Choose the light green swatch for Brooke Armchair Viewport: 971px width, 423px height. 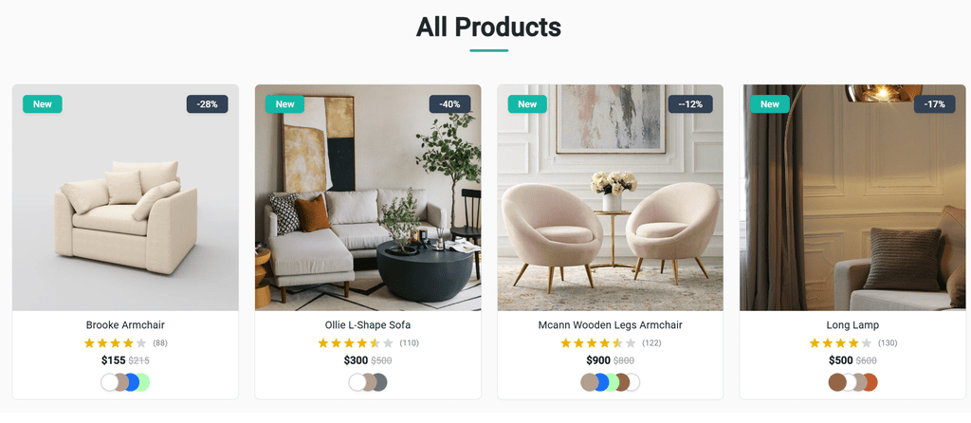142,383
